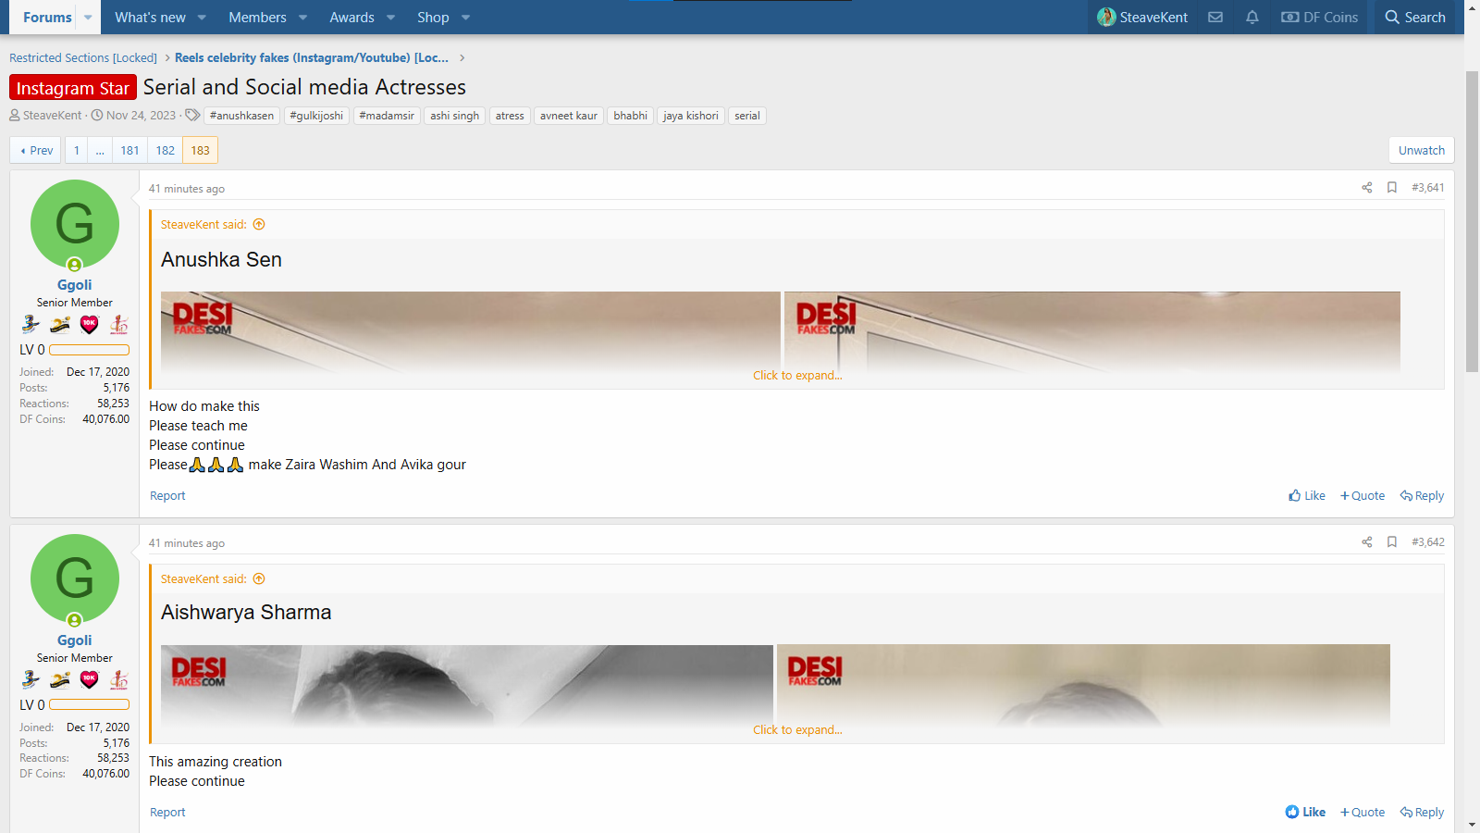Expand quoted content in post #3,642
This screenshot has width=1480, height=833.
pos(797,730)
